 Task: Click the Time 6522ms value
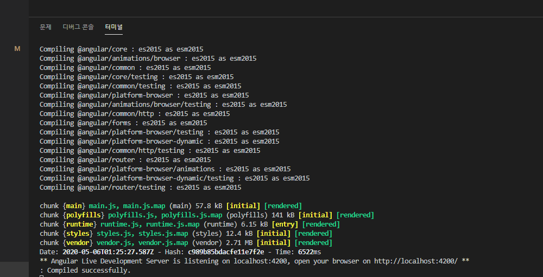310,252
